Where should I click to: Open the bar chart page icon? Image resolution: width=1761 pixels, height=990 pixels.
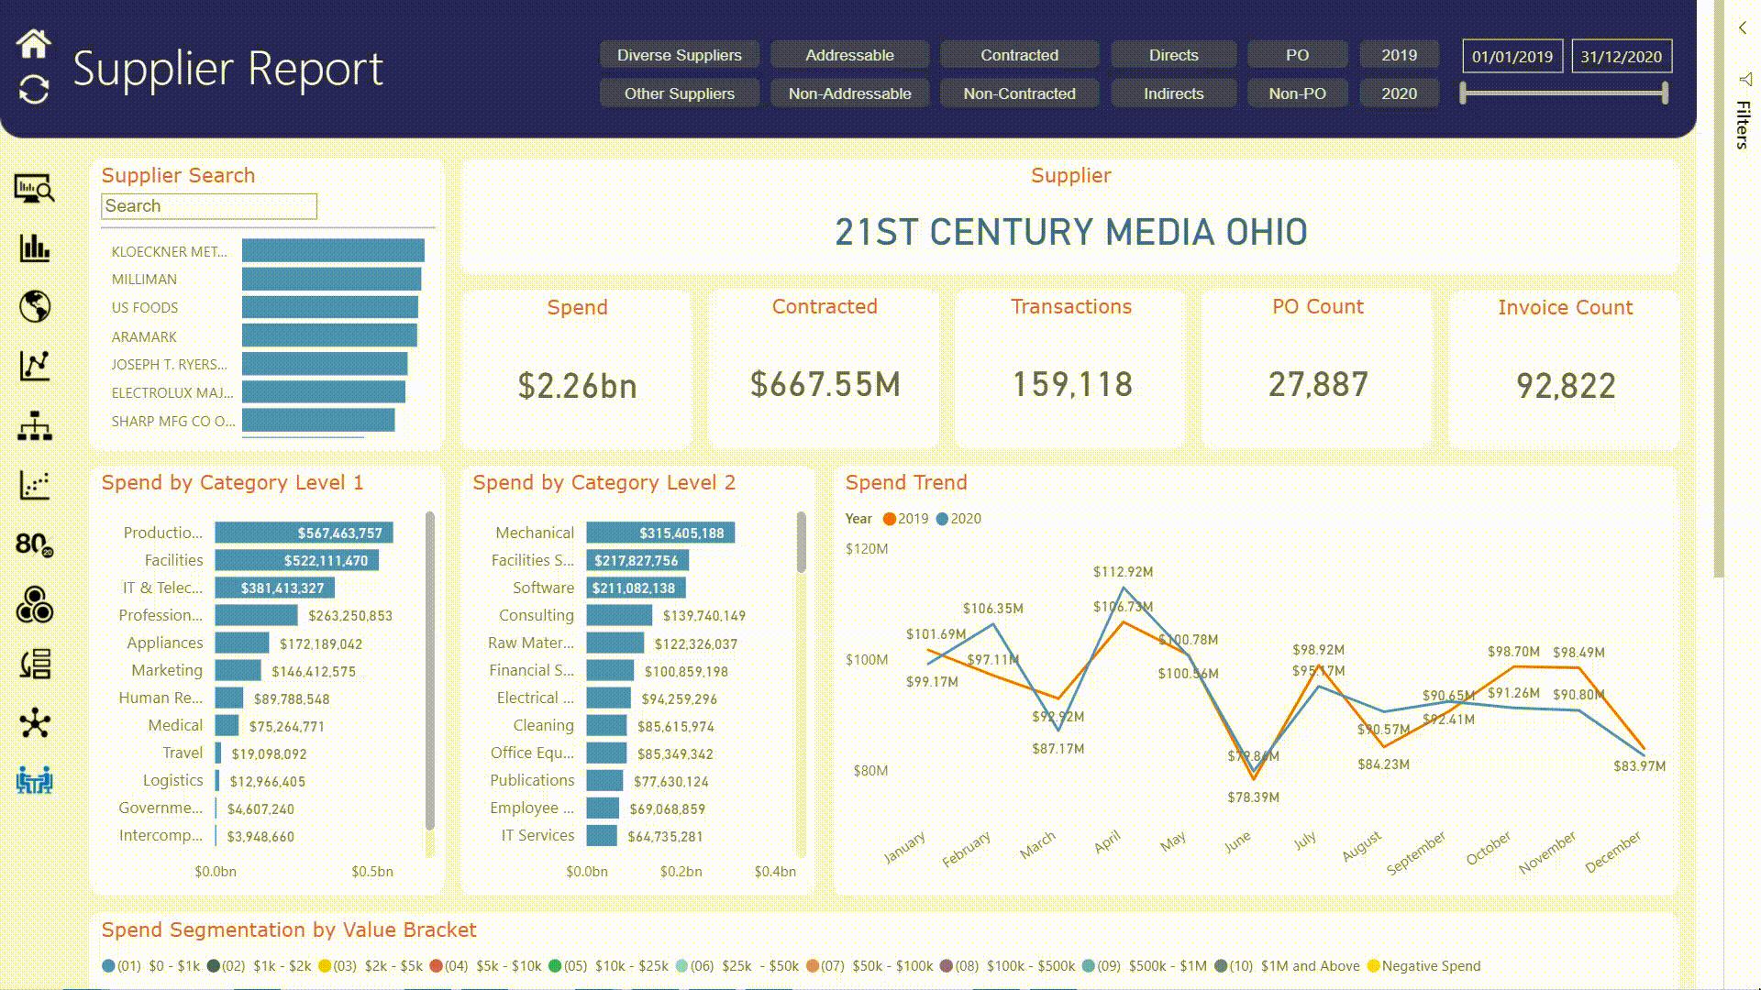pyautogui.click(x=35, y=247)
